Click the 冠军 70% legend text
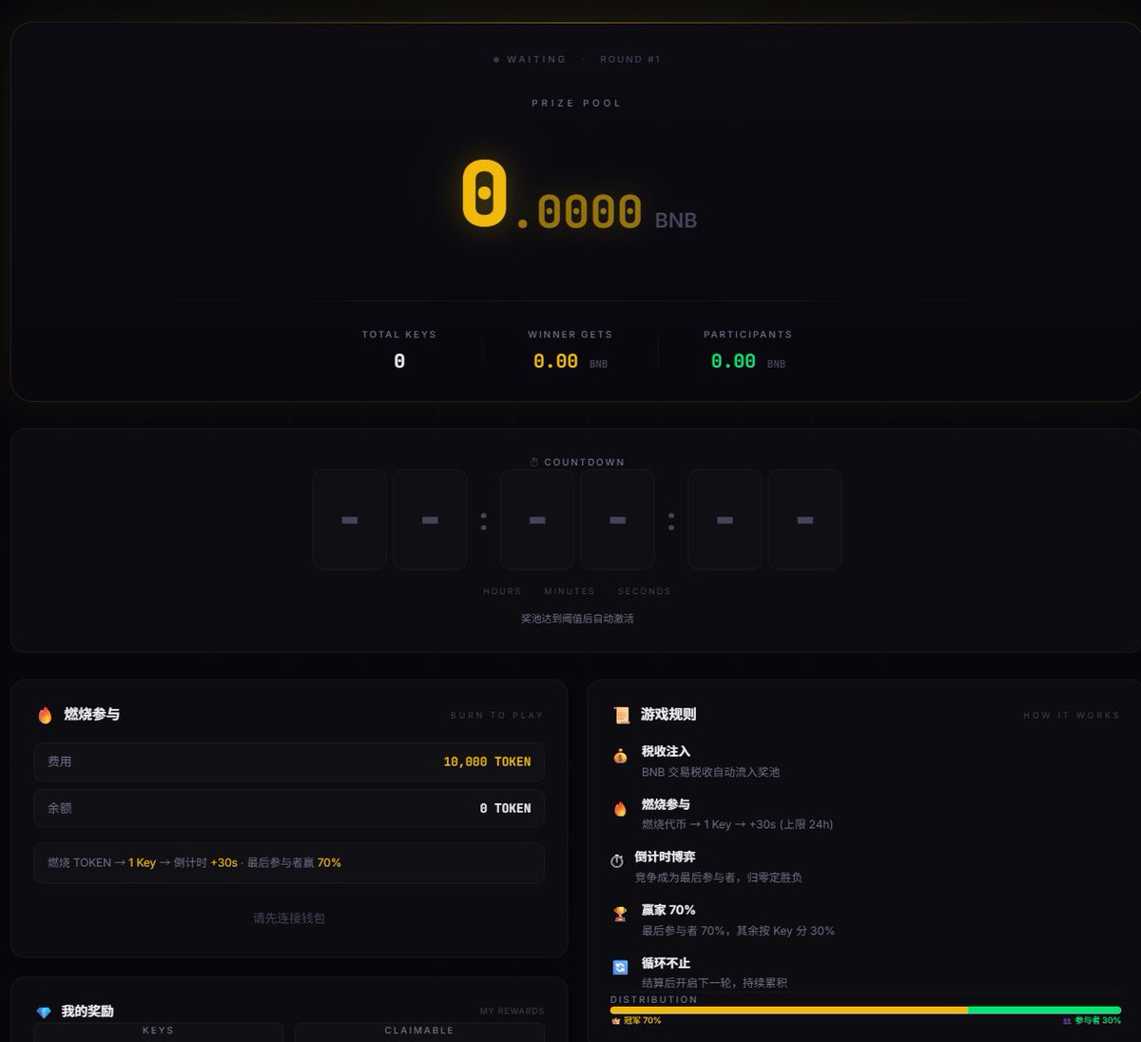The image size is (1141, 1042). tap(642, 1021)
